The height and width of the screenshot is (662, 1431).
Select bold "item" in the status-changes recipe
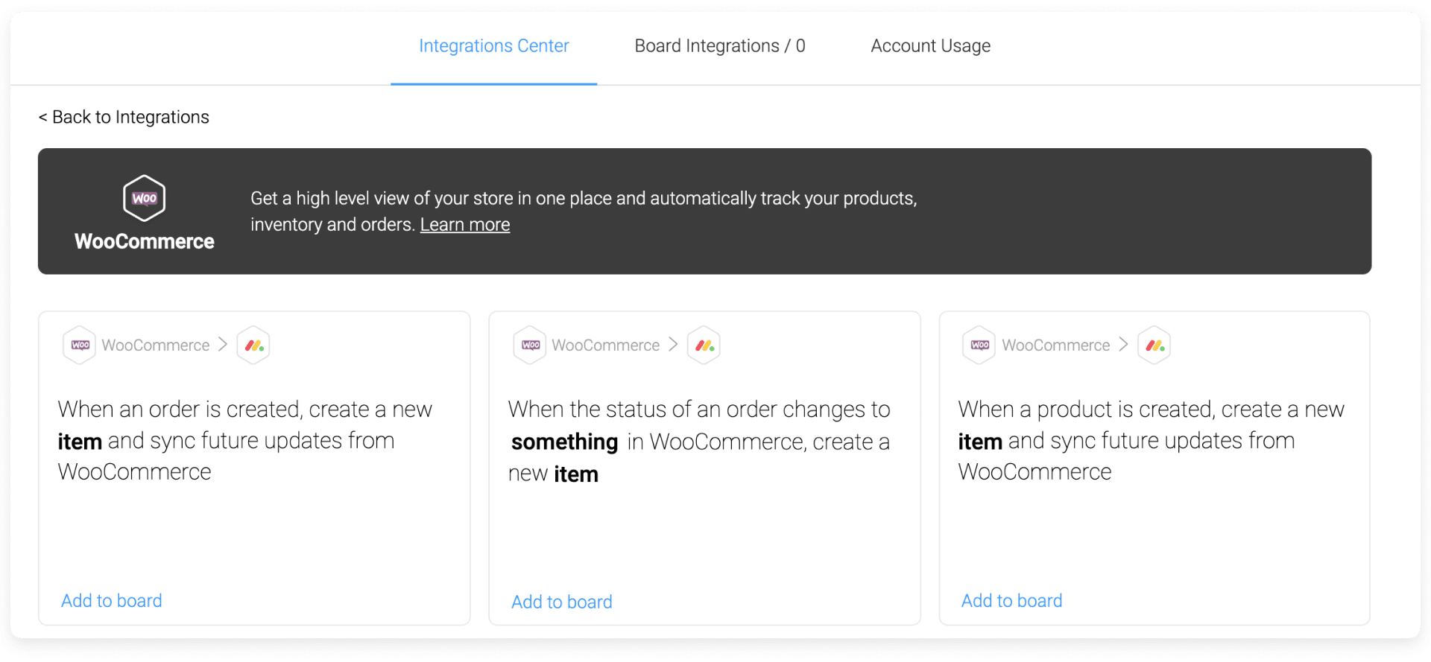pos(576,474)
